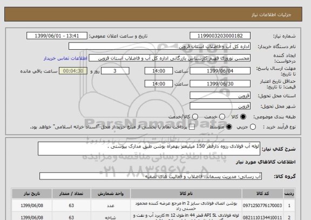Click the remaining days field showing 3
This screenshot has height=220, width=311.
click(x=115, y=71)
